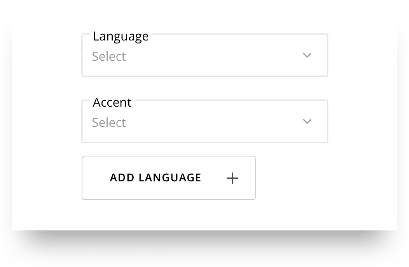Focus the Language selection field

(204, 56)
